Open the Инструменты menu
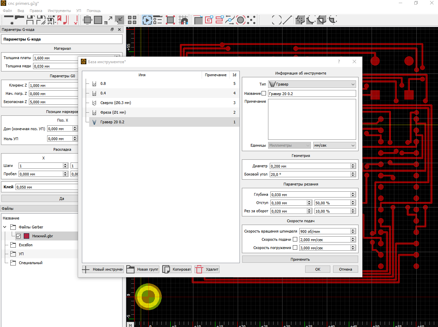The width and height of the screenshot is (438, 327). click(x=59, y=11)
